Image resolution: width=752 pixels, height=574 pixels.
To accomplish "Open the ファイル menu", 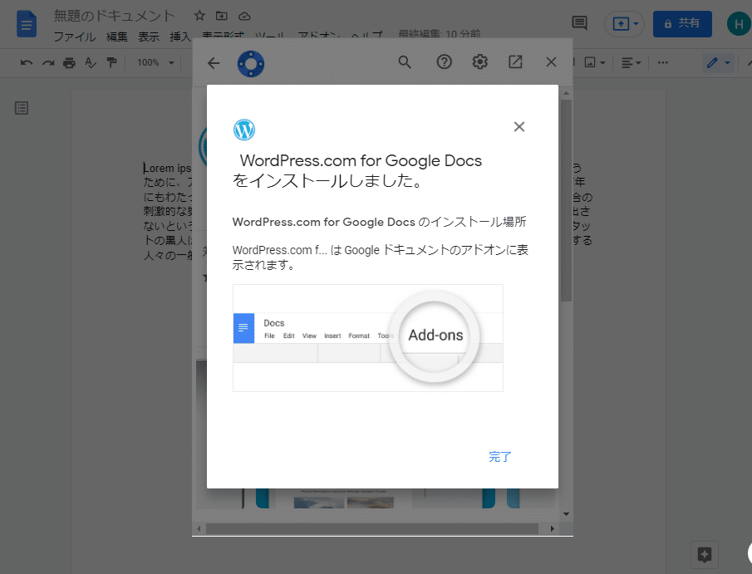I will (x=74, y=37).
